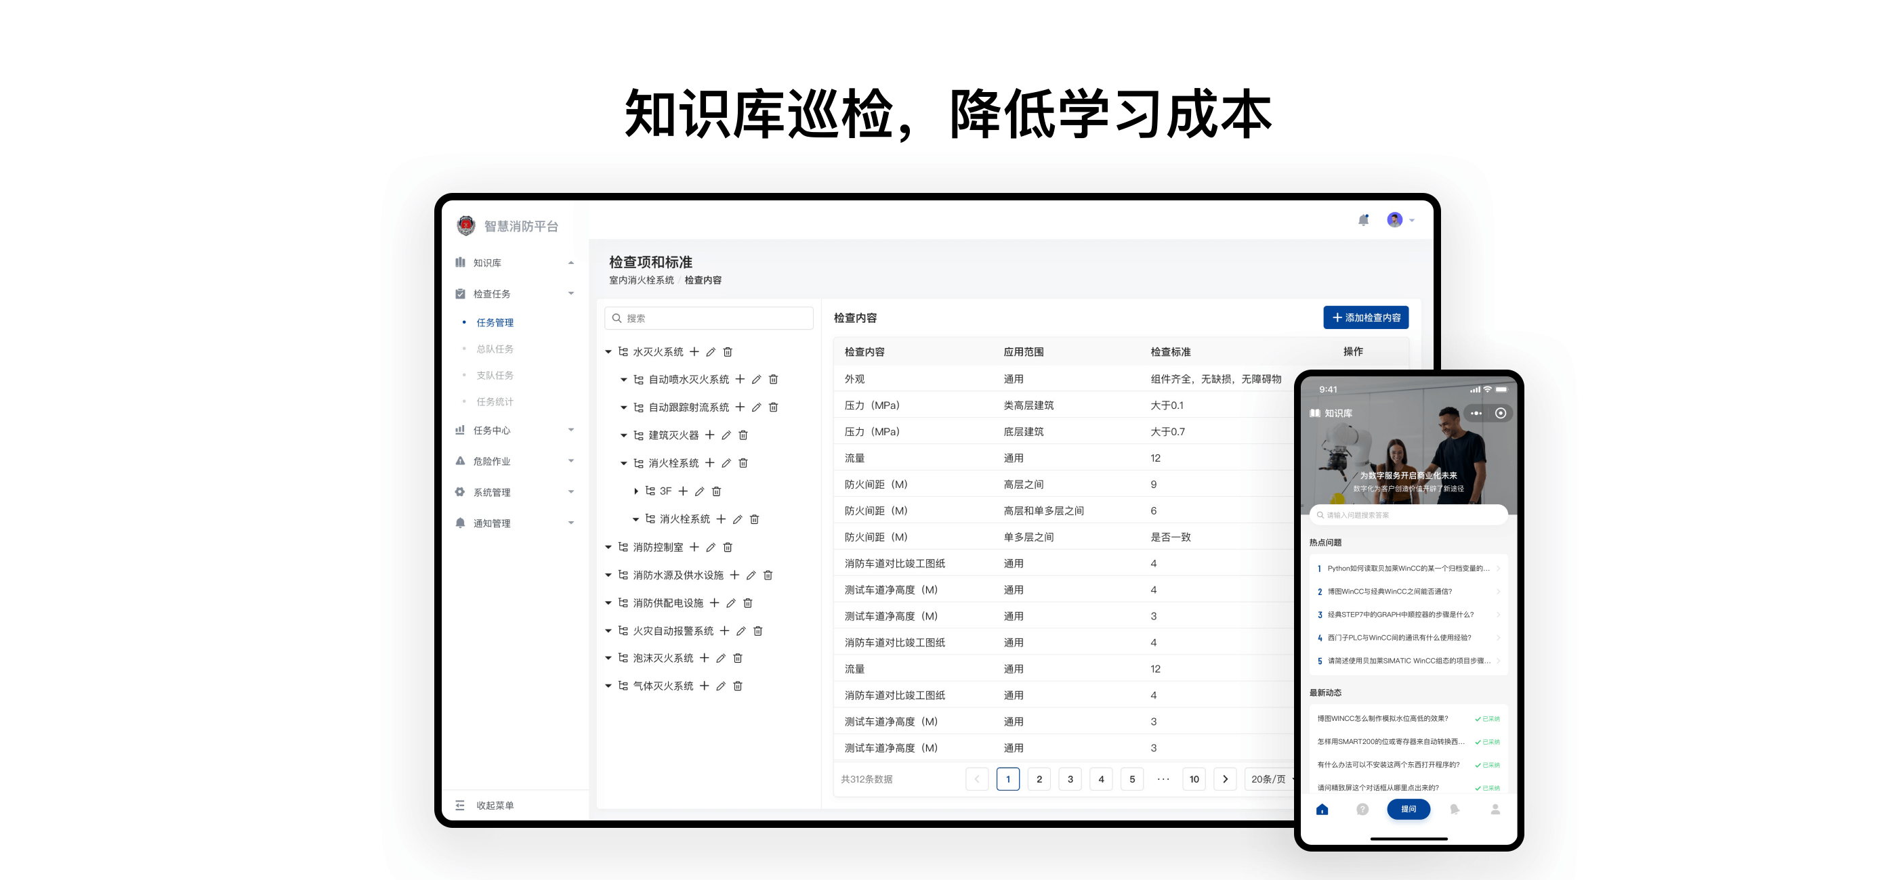The image size is (1897, 880).
Task: Click the phone question search box
Action: 1409,515
